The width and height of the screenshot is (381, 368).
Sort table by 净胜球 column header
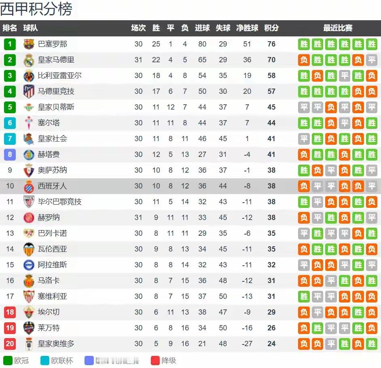pos(247,28)
